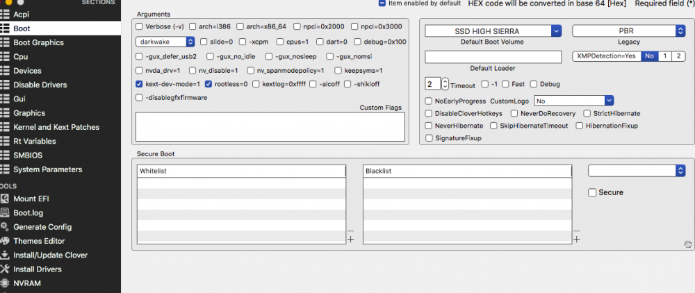Screen dimensions: 695x293
Task: Open the Devices section
Action: point(27,71)
